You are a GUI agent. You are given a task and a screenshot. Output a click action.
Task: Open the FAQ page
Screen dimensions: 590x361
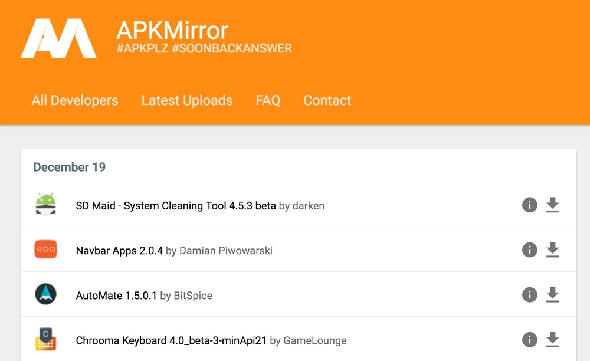tap(268, 100)
